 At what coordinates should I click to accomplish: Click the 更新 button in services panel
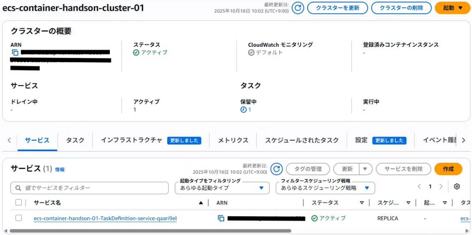347,169
